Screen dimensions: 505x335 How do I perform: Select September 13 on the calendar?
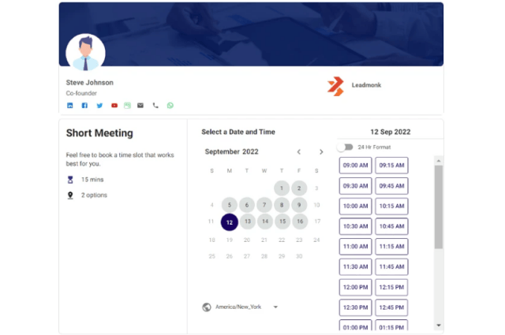pos(247,221)
